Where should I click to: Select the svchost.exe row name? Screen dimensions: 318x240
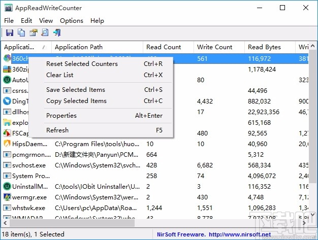coord(29,165)
